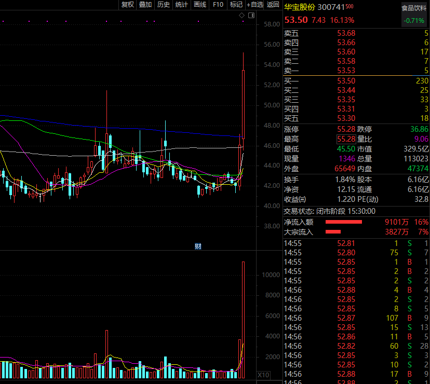Open the 复权 price adjustment menu
This screenshot has width=430, height=384.
click(x=128, y=5)
